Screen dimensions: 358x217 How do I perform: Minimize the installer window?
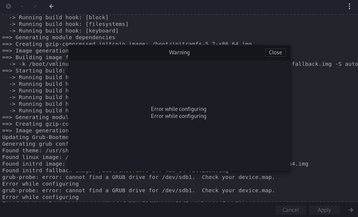pos(22,6)
